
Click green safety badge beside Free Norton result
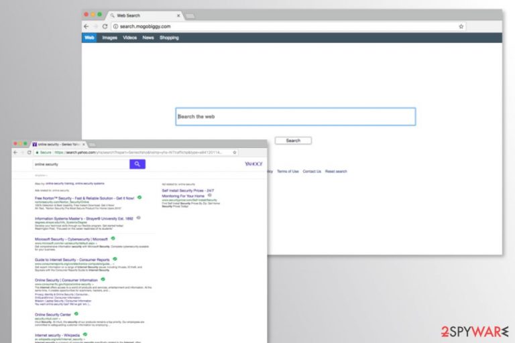coord(139,198)
